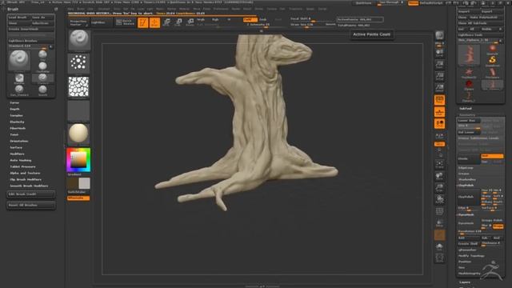Toggle Transp transparency mode
Screen dimensions: 512x288
439,223
